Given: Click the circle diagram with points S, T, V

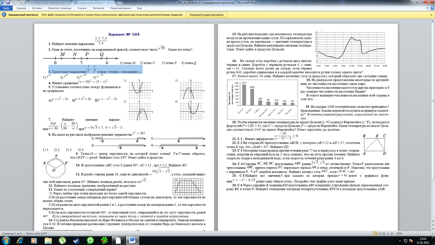Looking at the screenshot, I should point(56,165).
